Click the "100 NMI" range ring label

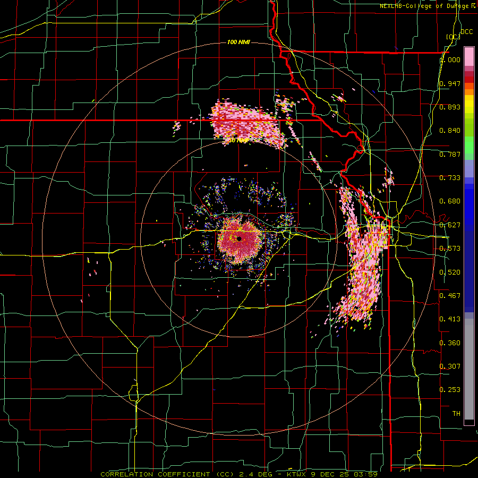(x=238, y=42)
